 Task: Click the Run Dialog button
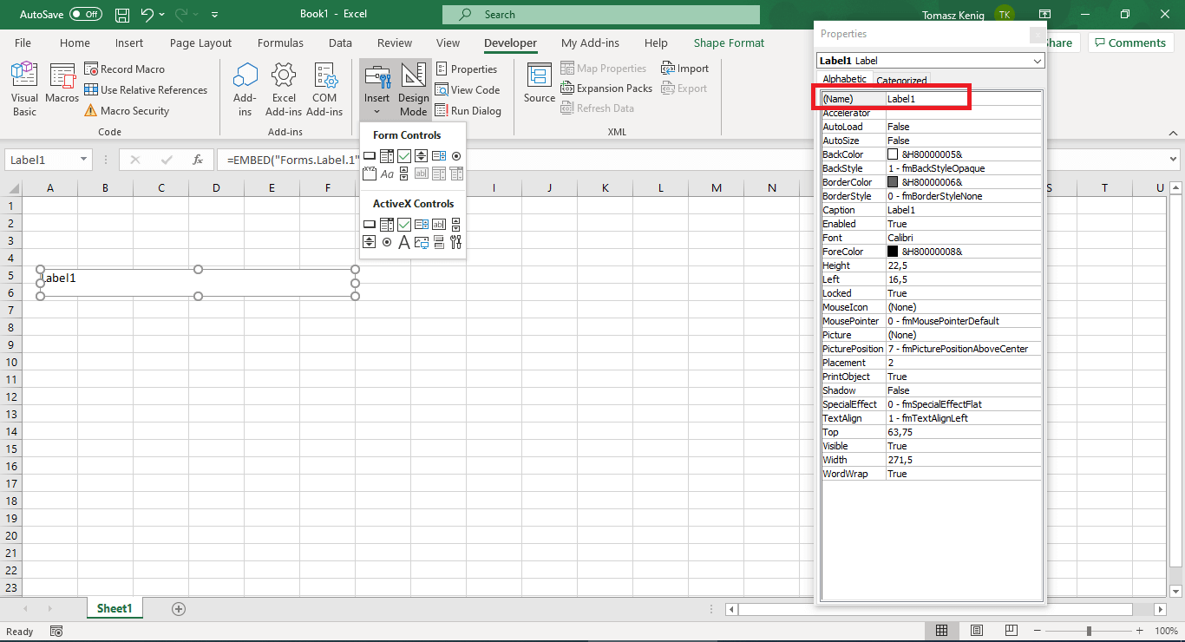tap(467, 110)
